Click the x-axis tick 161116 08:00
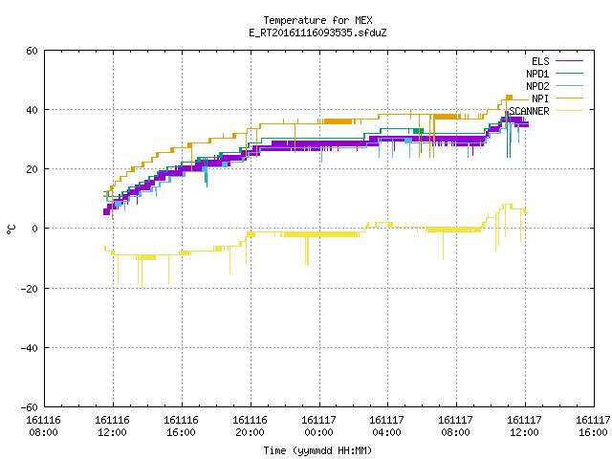 [x=43, y=426]
